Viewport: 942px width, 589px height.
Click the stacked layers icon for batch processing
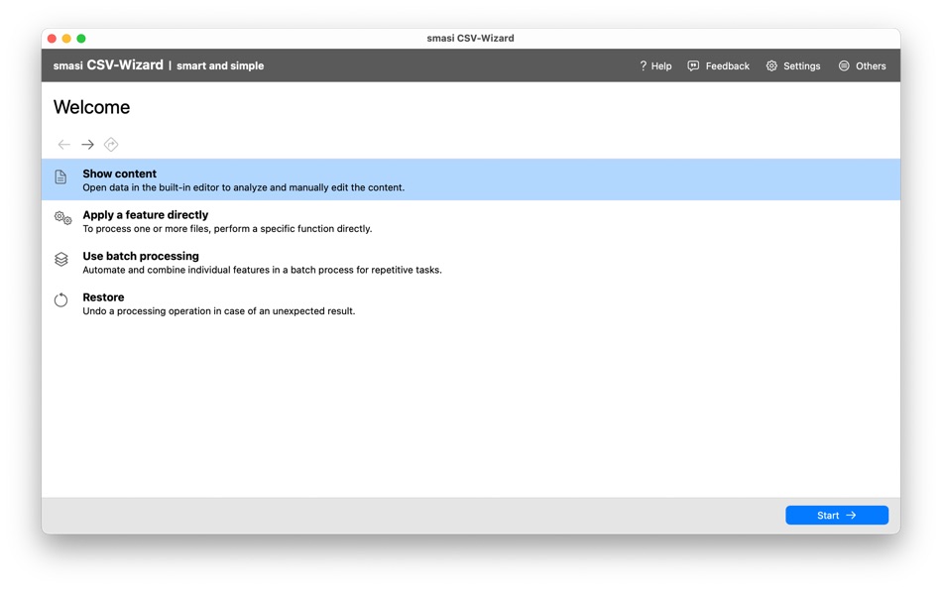(61, 259)
